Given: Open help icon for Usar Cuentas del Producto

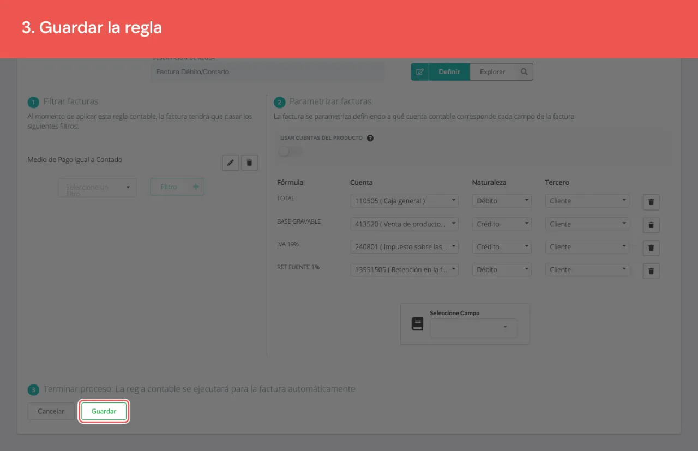Looking at the screenshot, I should point(370,138).
